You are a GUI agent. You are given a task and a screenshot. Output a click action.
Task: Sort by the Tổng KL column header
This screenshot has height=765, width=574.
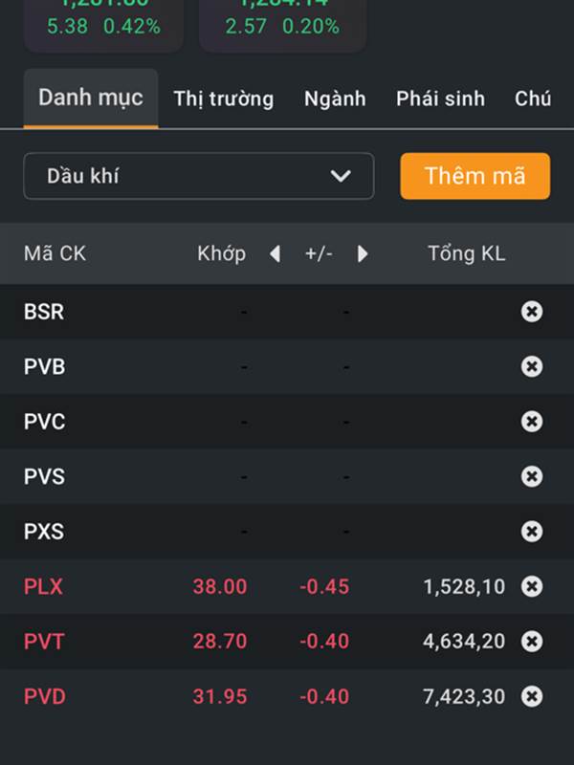coord(467,253)
